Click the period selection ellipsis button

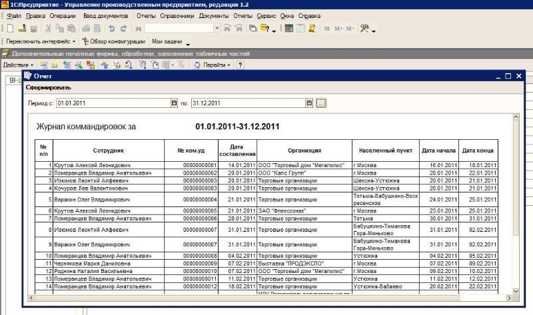[x=322, y=103]
